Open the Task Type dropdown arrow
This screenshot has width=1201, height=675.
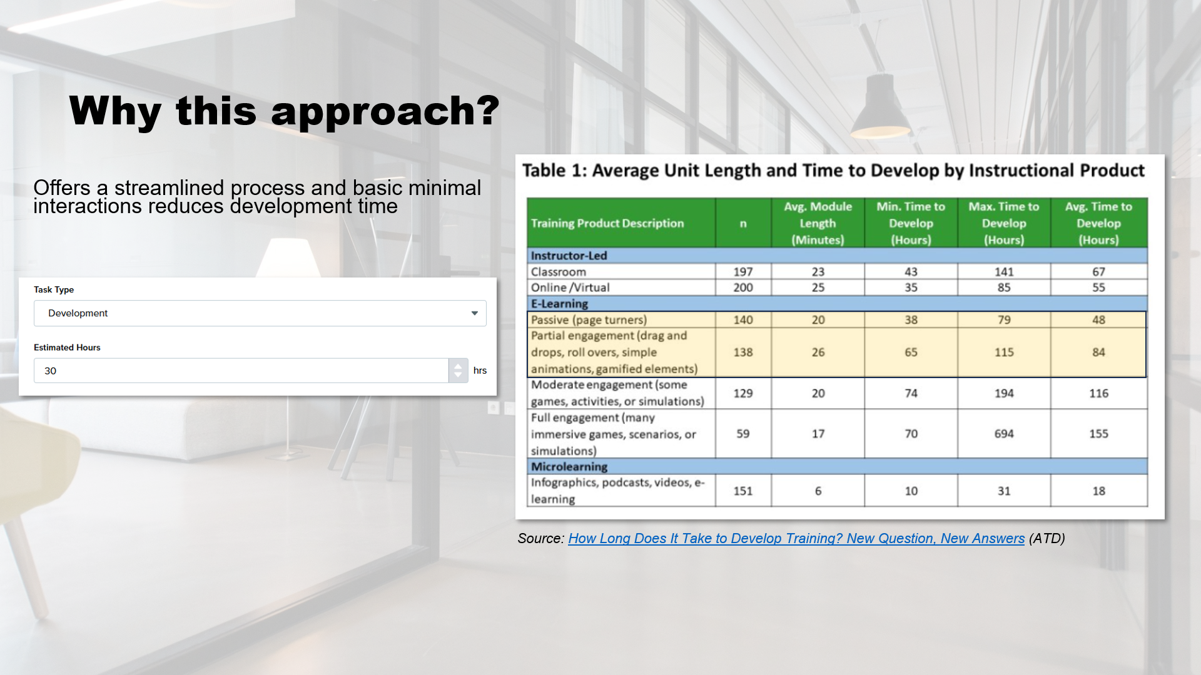[474, 313]
